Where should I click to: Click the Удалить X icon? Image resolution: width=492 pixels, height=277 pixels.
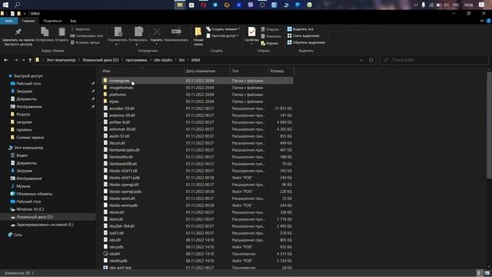click(x=157, y=32)
